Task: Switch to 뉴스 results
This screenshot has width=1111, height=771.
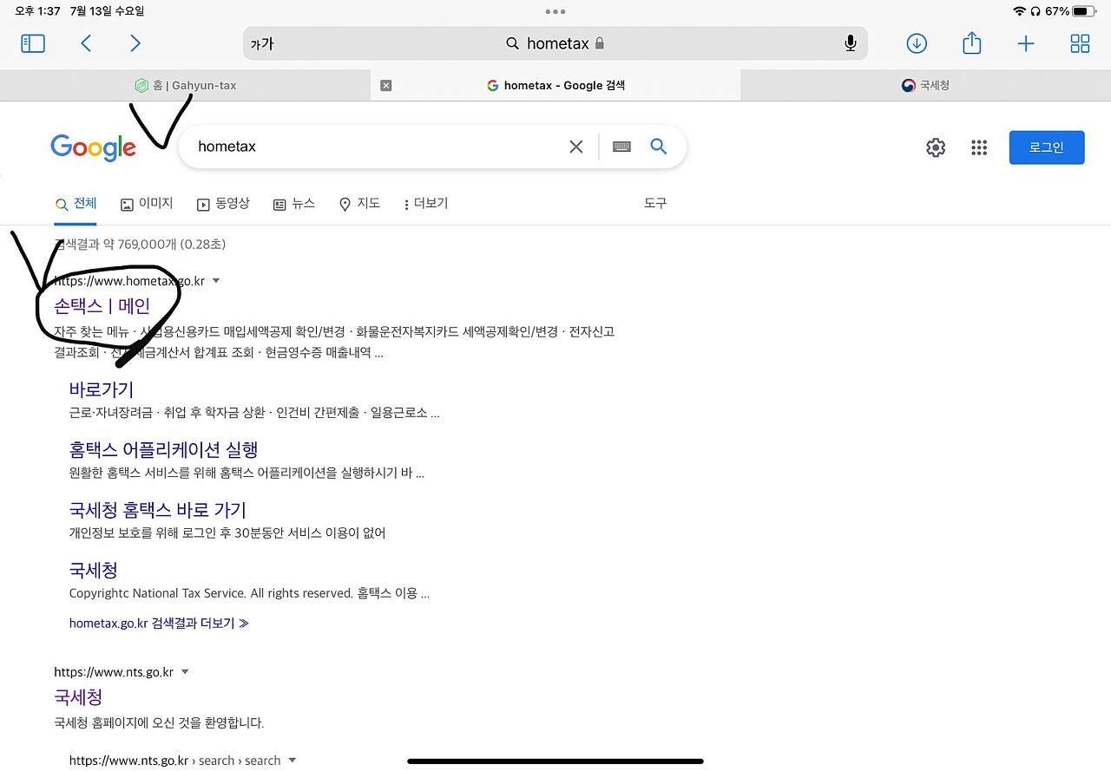Action: [x=293, y=204]
